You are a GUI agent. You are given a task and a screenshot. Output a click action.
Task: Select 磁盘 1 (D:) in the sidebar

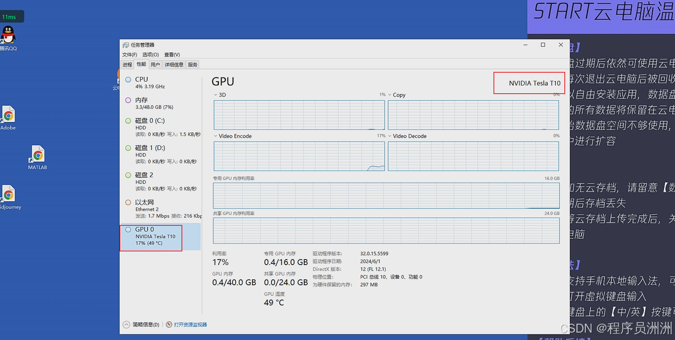click(161, 155)
